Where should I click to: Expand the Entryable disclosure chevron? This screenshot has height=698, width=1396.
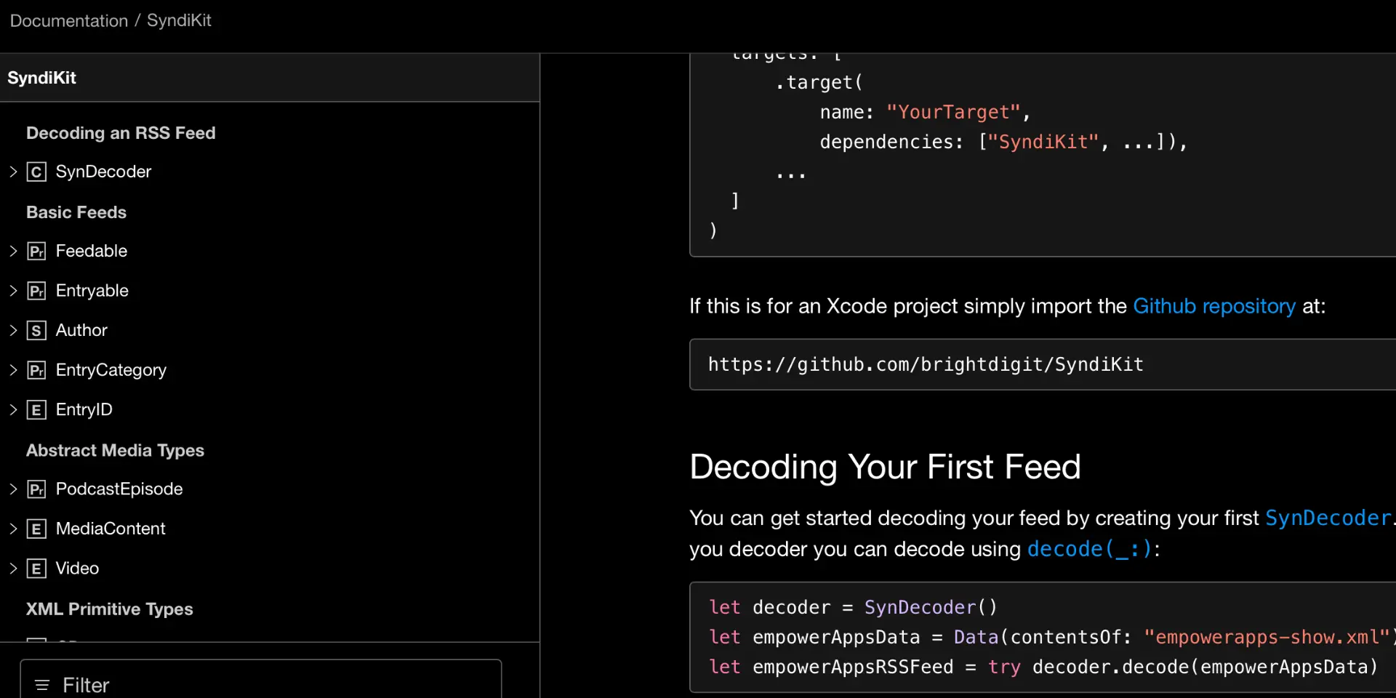point(13,291)
